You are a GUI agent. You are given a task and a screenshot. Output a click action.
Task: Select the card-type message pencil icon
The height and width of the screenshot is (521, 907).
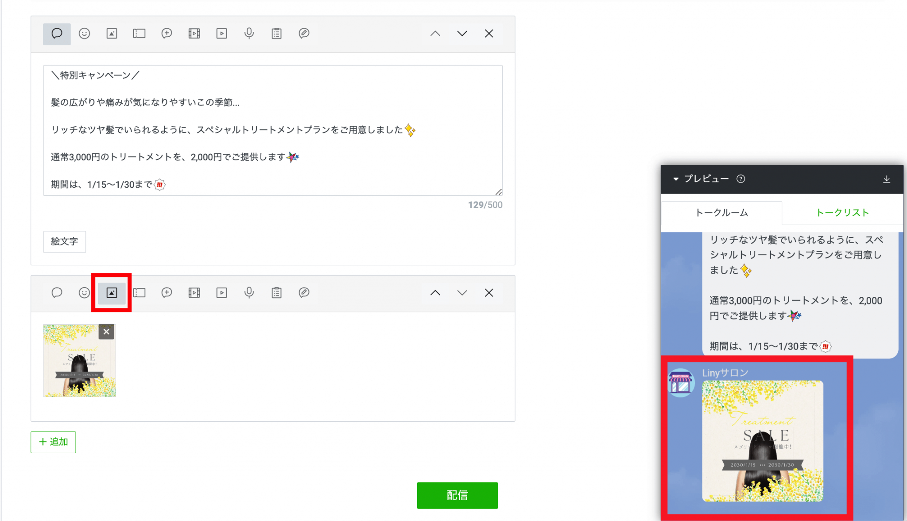(x=304, y=33)
